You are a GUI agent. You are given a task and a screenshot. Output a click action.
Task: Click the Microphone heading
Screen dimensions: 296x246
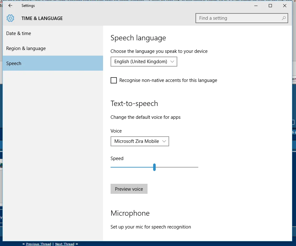pos(130,213)
